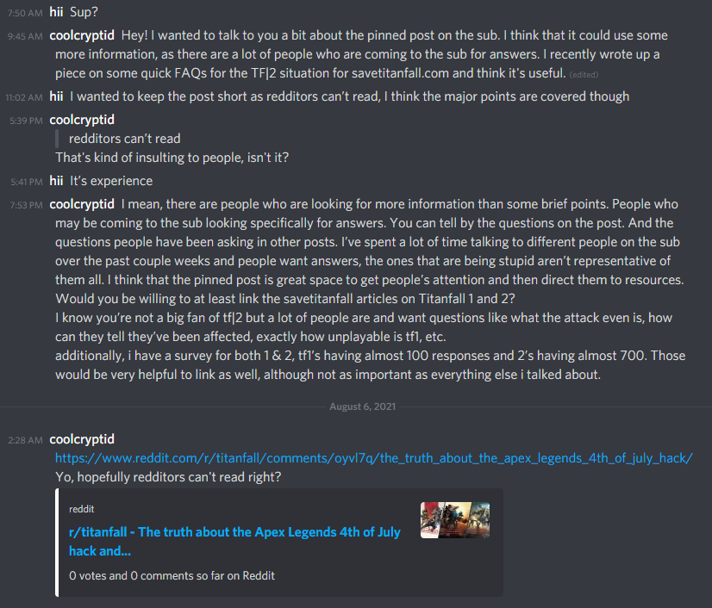Click coolcryptid's name on the 9:45 AM message
This screenshot has width=712, height=608.
point(82,35)
